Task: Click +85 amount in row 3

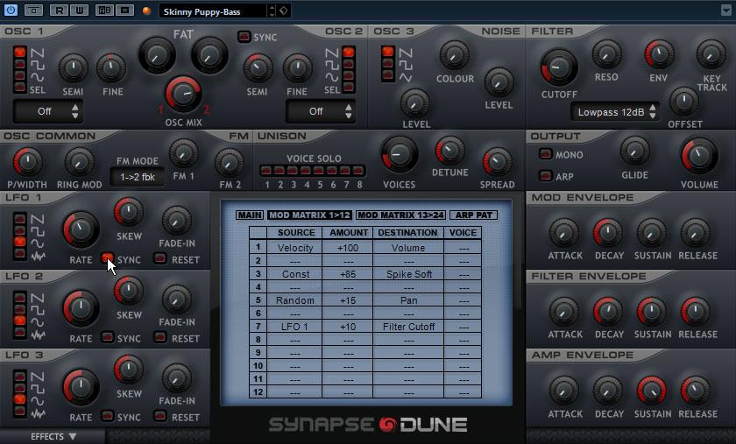Action: pyautogui.click(x=348, y=274)
